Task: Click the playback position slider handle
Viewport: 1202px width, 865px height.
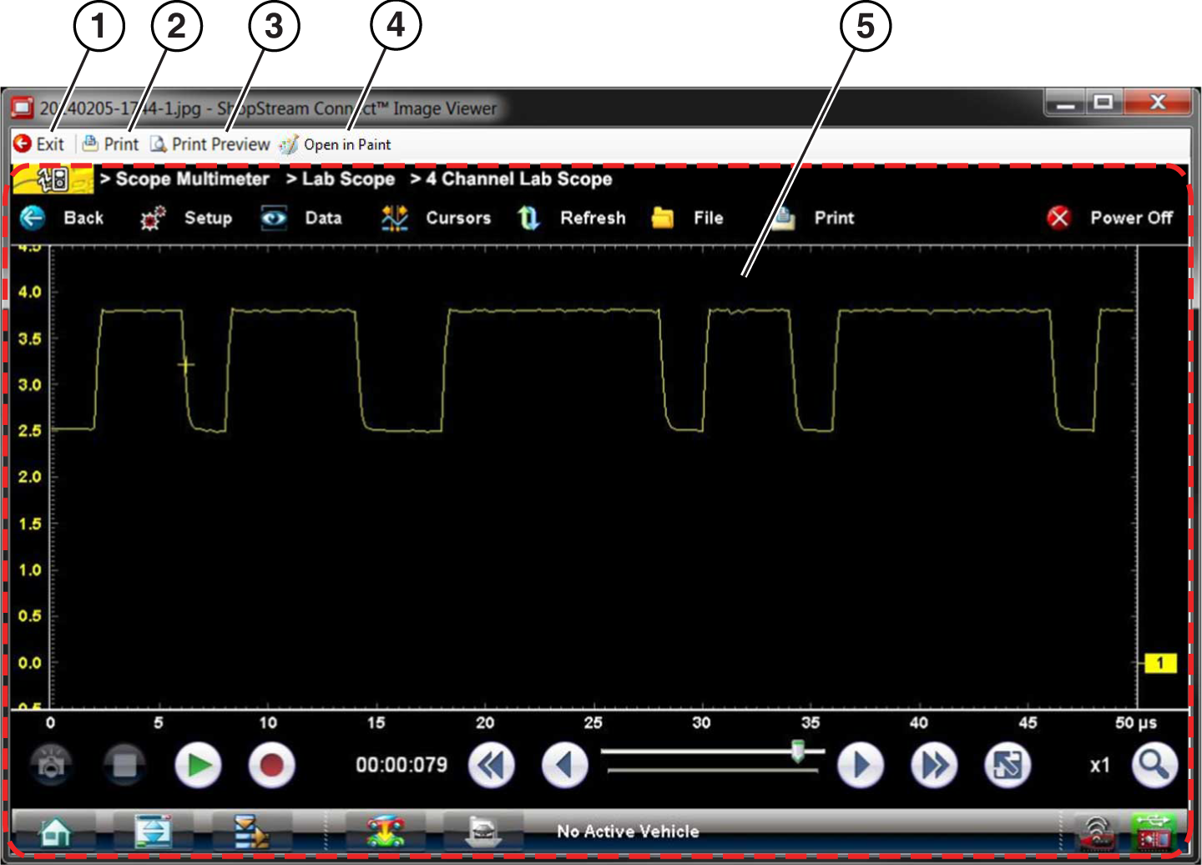Action: tap(798, 751)
